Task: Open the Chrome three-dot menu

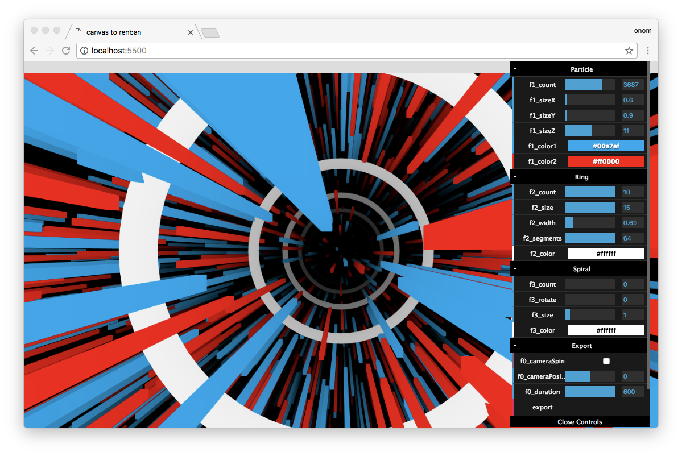Action: [648, 51]
